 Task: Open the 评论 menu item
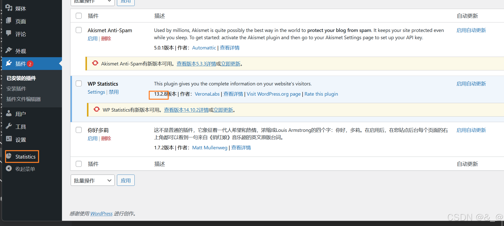[21, 34]
